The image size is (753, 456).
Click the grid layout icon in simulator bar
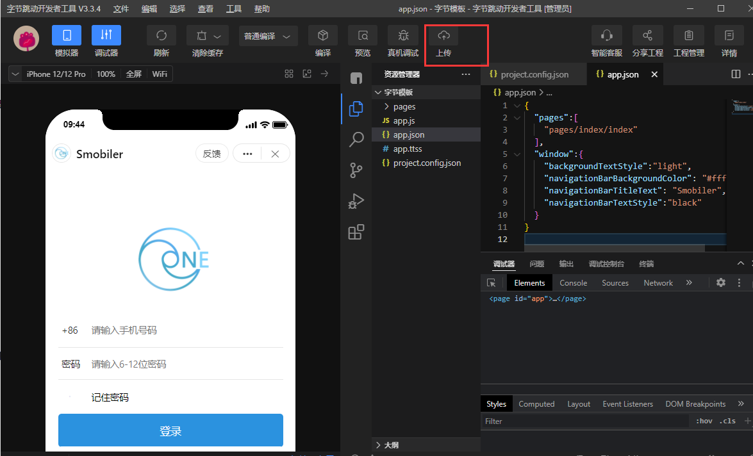(x=288, y=74)
